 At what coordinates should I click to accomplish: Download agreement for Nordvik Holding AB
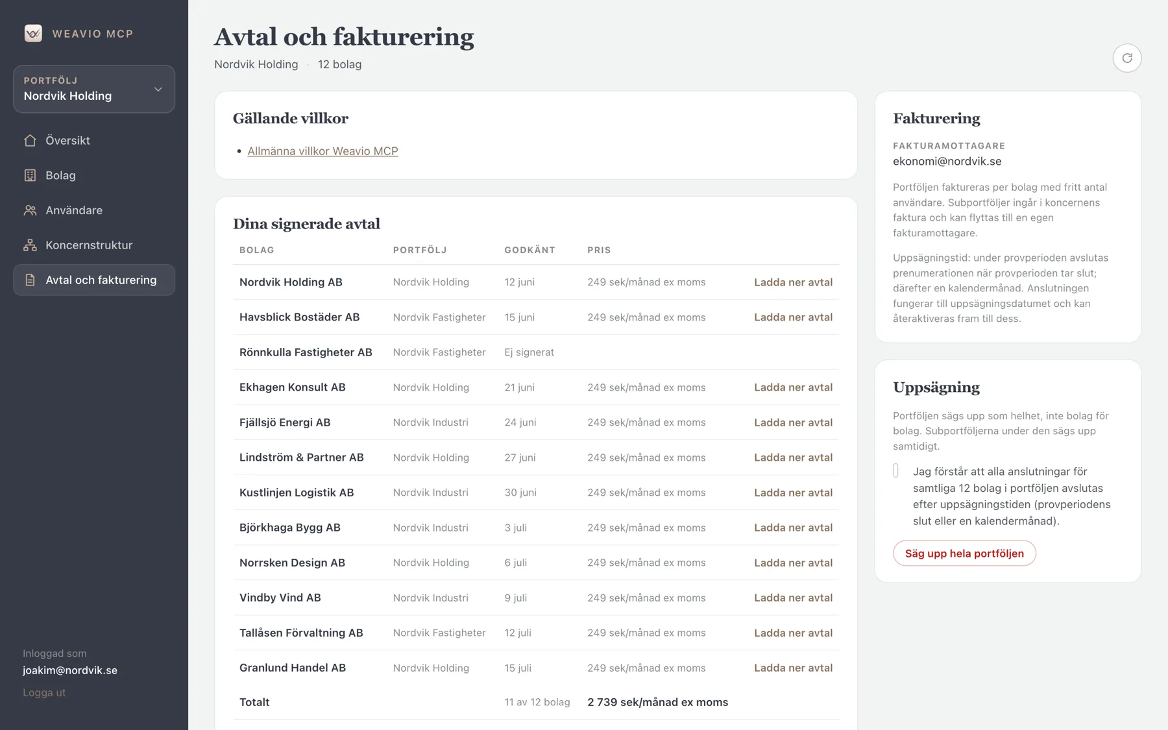(793, 282)
